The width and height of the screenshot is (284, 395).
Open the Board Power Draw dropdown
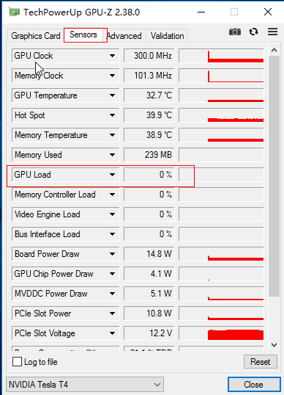click(x=112, y=254)
